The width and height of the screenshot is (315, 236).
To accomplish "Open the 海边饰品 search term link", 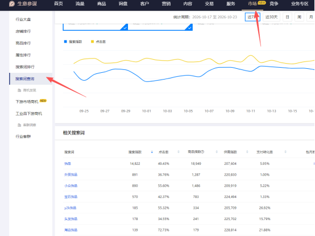I will 71,230.
